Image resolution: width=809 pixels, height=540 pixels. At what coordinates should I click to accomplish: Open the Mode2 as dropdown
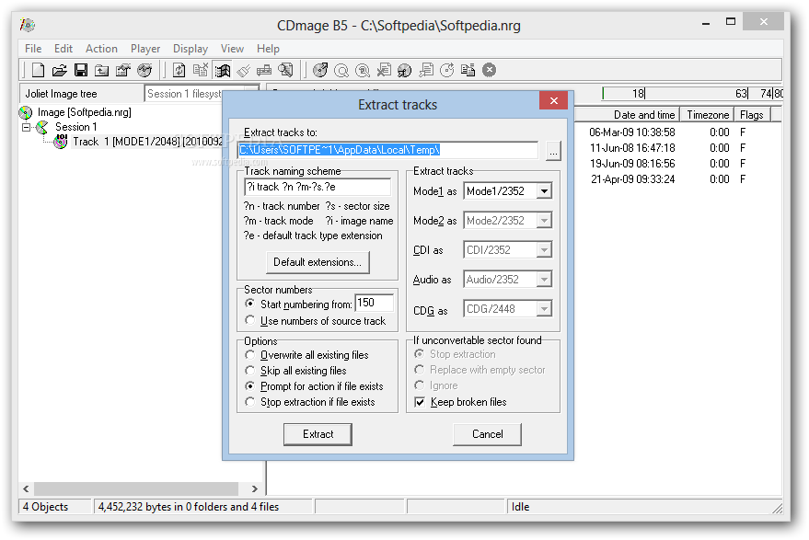(544, 221)
